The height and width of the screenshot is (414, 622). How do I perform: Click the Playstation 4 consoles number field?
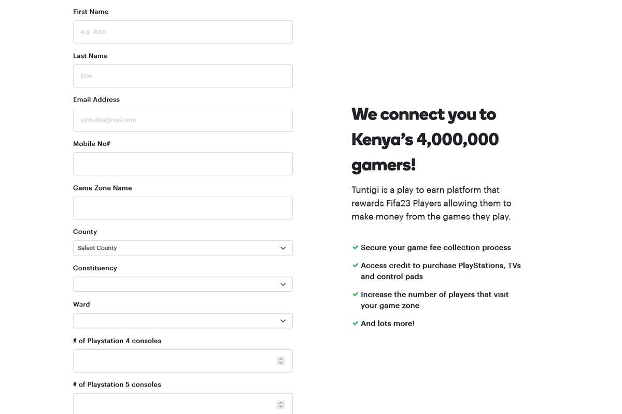click(x=174, y=361)
